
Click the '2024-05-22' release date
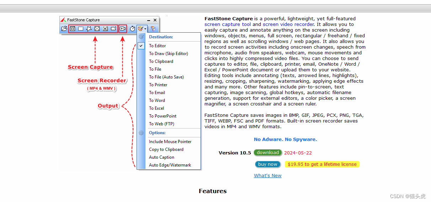[x=298, y=153]
